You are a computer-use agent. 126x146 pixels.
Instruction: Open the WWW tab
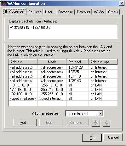(x=99, y=12)
